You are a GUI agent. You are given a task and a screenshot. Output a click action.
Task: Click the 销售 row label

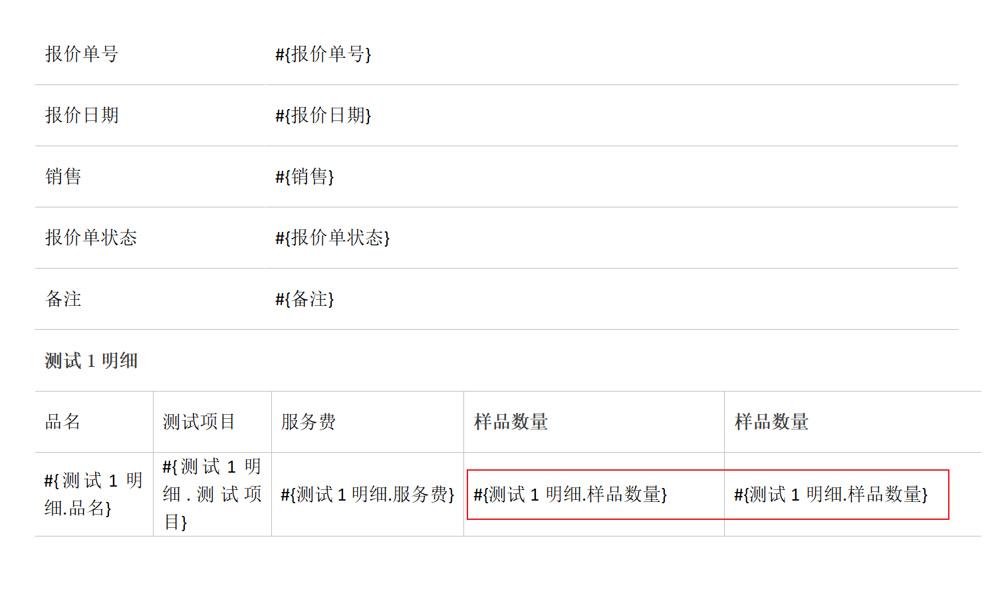click(63, 177)
